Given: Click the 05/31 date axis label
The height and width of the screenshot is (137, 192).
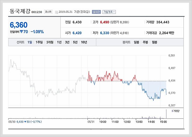Looking at the screenshot, I should click(x=91, y=122).
